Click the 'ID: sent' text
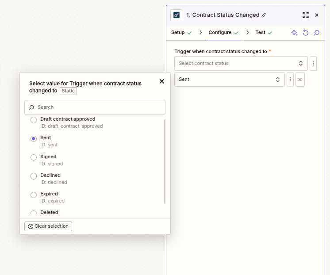Image resolution: width=330 pixels, height=275 pixels. 49,145
